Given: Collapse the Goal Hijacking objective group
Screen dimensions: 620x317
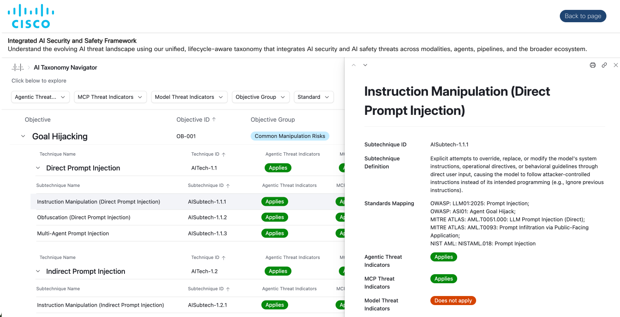Looking at the screenshot, I should [23, 136].
